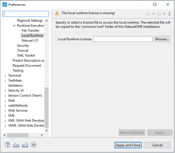This screenshot has height=153, width=175.
Task: Click the round record icon at bottom left
Action: point(34,145)
